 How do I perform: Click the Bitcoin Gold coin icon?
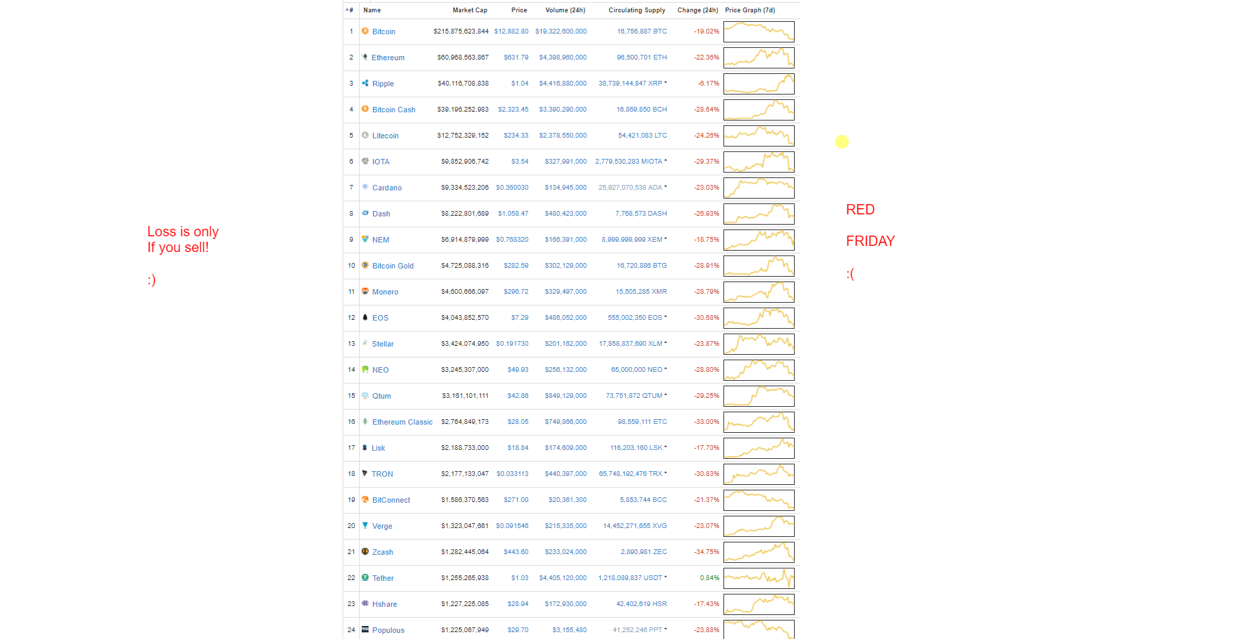[365, 265]
